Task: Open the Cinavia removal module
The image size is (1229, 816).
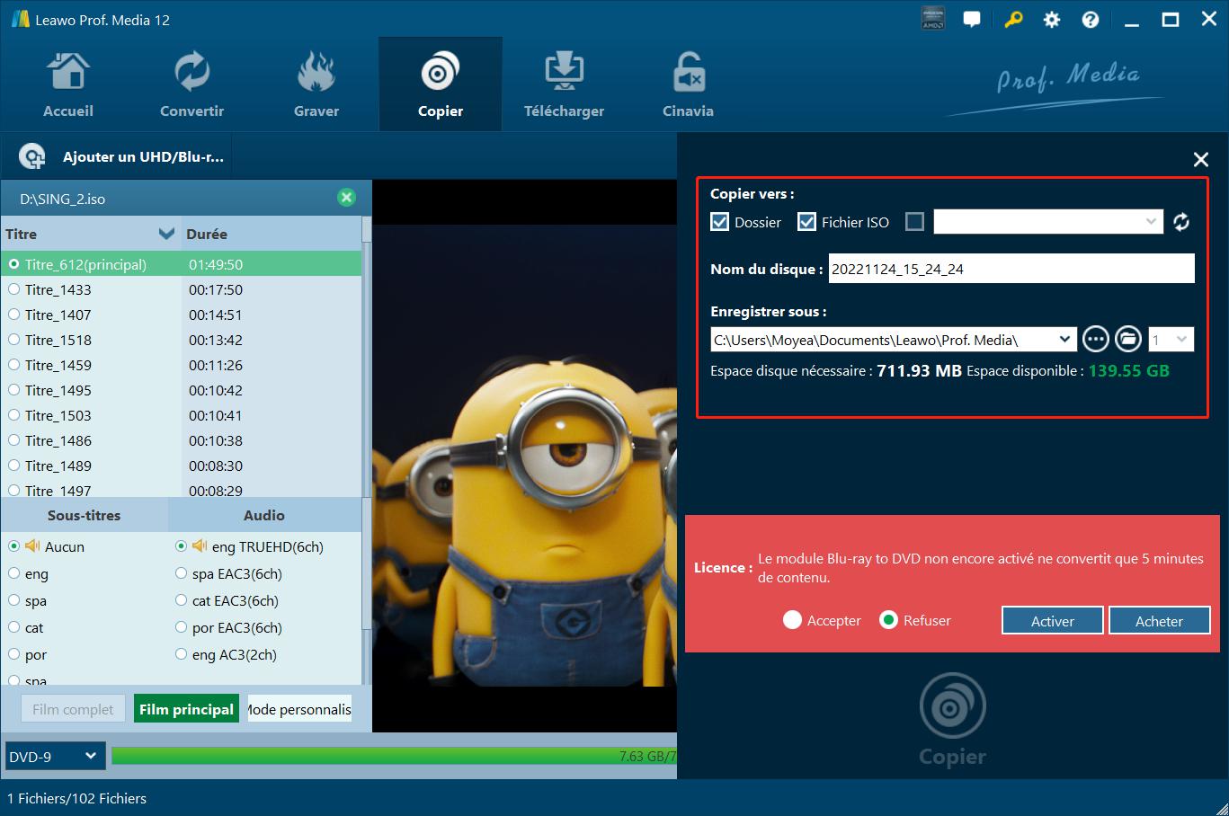Action: pyautogui.click(x=688, y=85)
